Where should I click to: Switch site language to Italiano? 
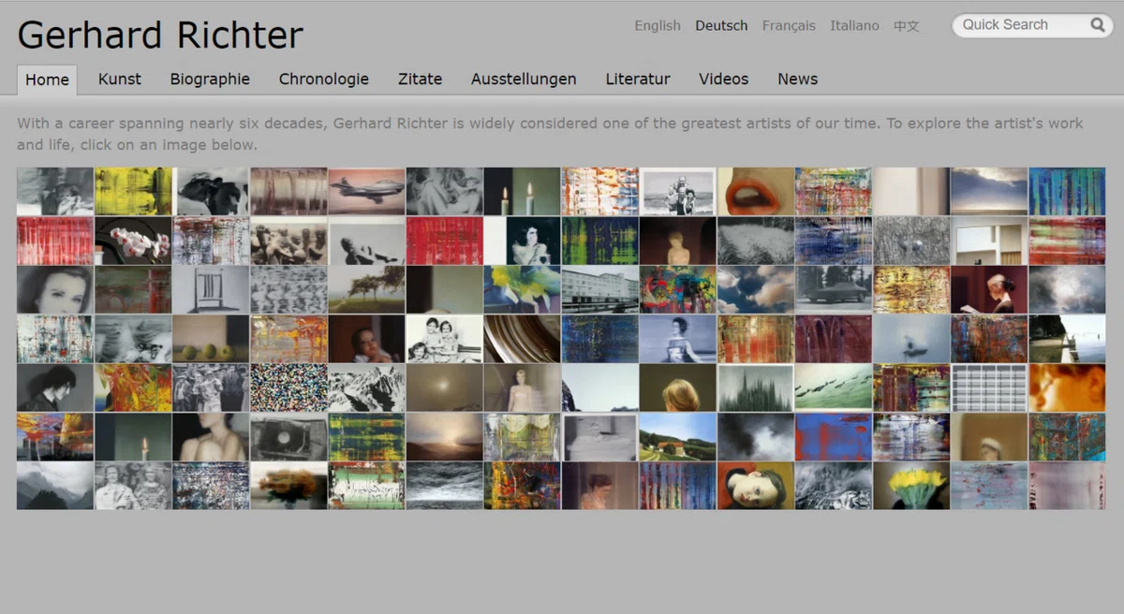coord(854,26)
